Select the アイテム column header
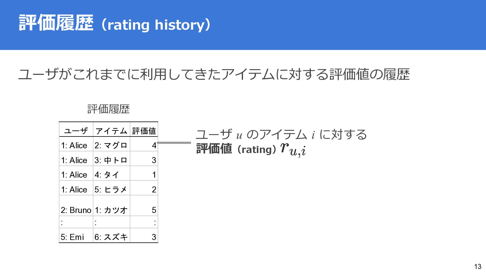Image resolution: width=486 pixels, height=273 pixels. click(111, 131)
